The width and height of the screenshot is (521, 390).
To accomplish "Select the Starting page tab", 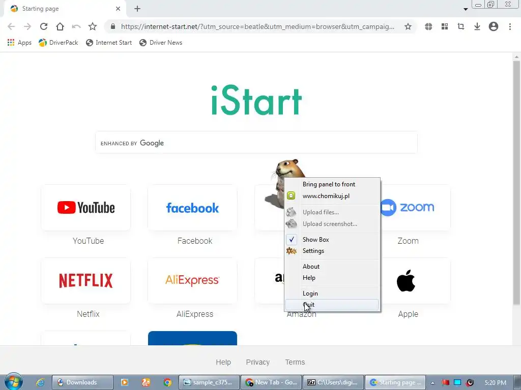I will pyautogui.click(x=65, y=9).
